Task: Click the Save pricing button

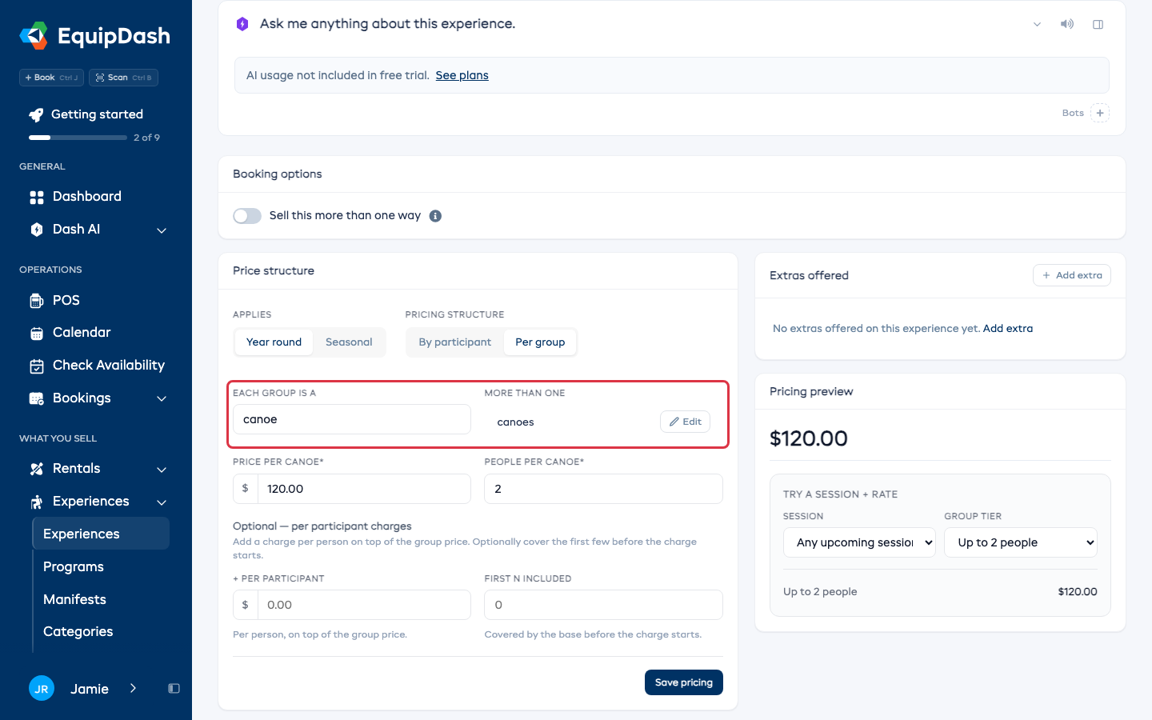Action: tap(684, 682)
